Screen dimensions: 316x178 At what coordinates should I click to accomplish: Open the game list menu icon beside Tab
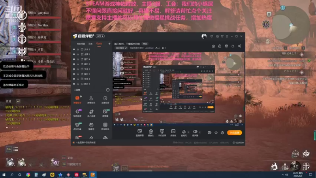click(x=16, y=150)
